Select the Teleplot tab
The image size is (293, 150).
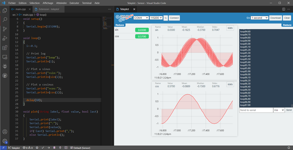(126, 9)
